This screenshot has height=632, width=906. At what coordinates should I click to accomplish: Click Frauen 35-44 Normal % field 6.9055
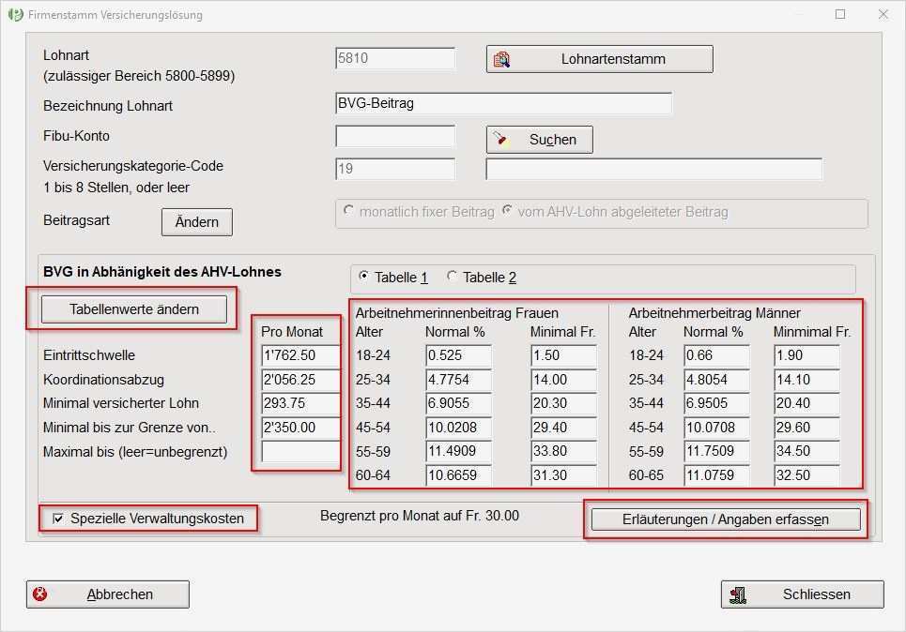459,403
